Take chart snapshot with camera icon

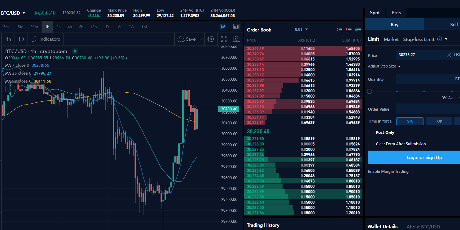[x=236, y=39]
